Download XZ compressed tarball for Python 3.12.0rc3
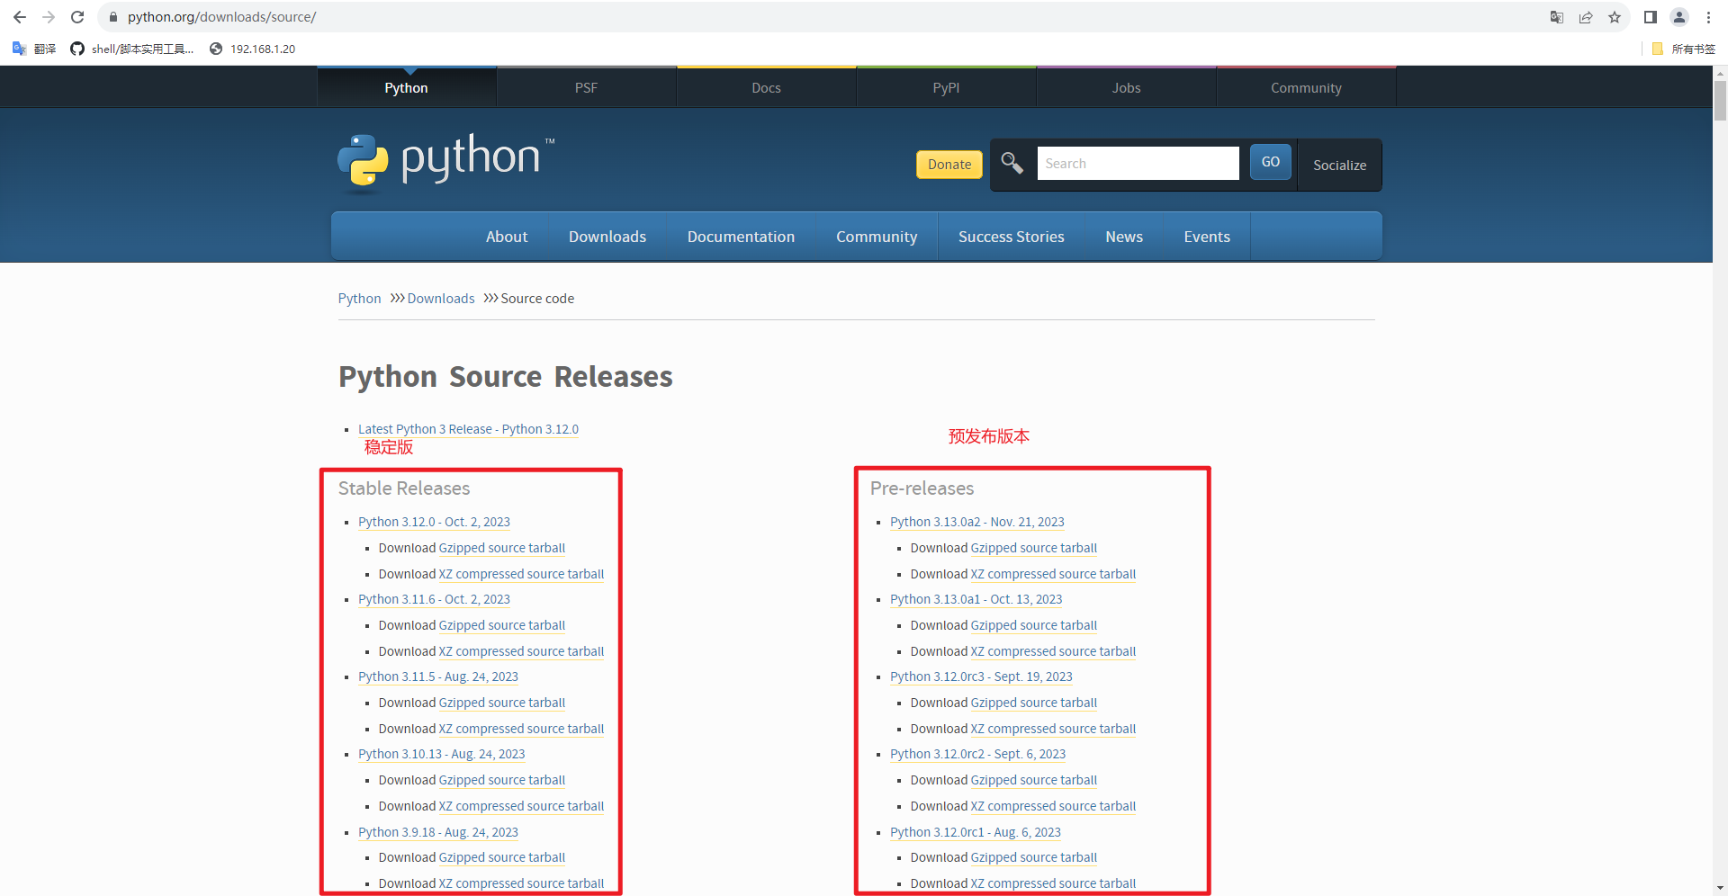This screenshot has width=1728, height=896. [x=1053, y=729]
